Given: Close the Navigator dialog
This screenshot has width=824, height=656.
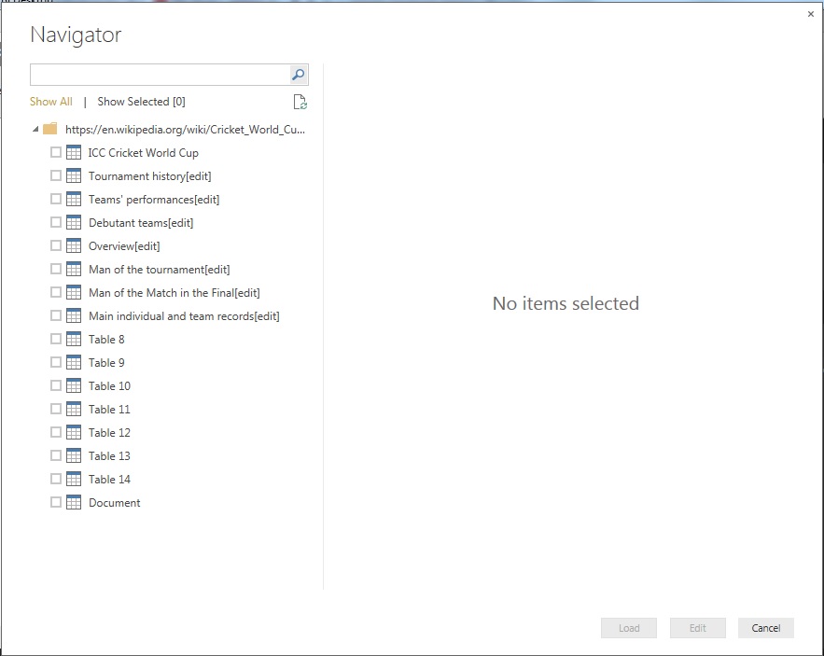Looking at the screenshot, I should tap(810, 14).
